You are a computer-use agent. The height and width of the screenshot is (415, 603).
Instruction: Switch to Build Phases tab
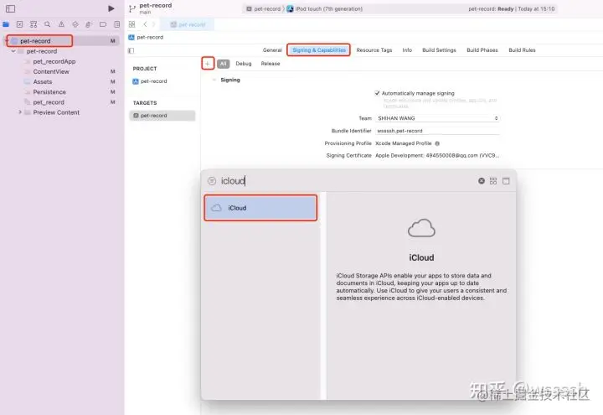coord(482,50)
